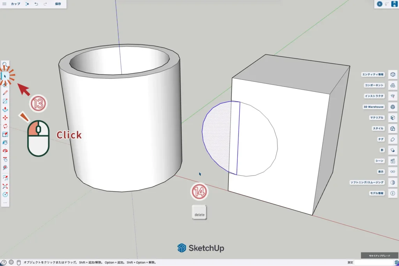Open the search tool magnifier icon
The image size is (399, 266).
click(x=5, y=65)
